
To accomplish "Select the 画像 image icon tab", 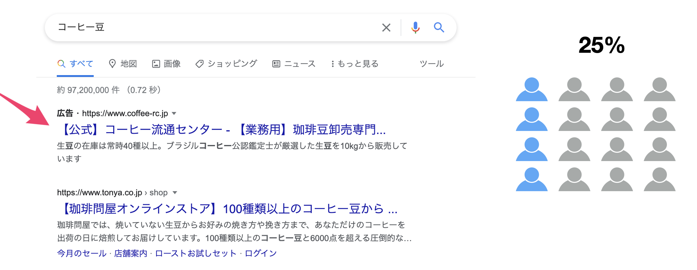I will point(156,64).
